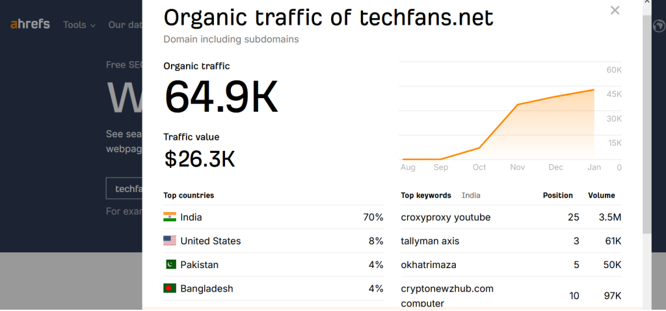The height and width of the screenshot is (311, 666).
Task: Close the organic traffic modal dialog
Action: pyautogui.click(x=615, y=10)
